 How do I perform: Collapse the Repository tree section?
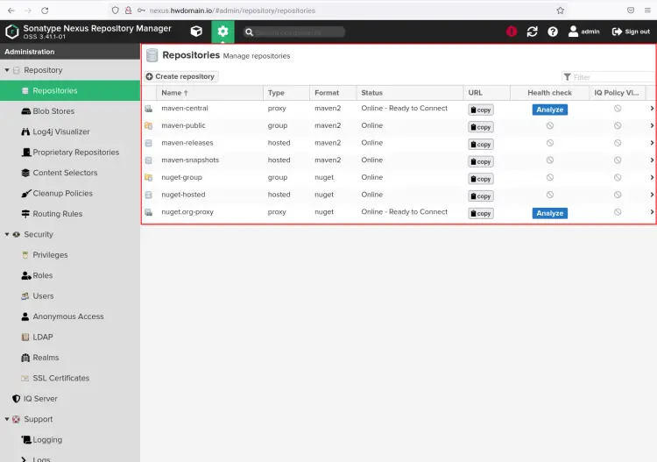pyautogui.click(x=7, y=70)
